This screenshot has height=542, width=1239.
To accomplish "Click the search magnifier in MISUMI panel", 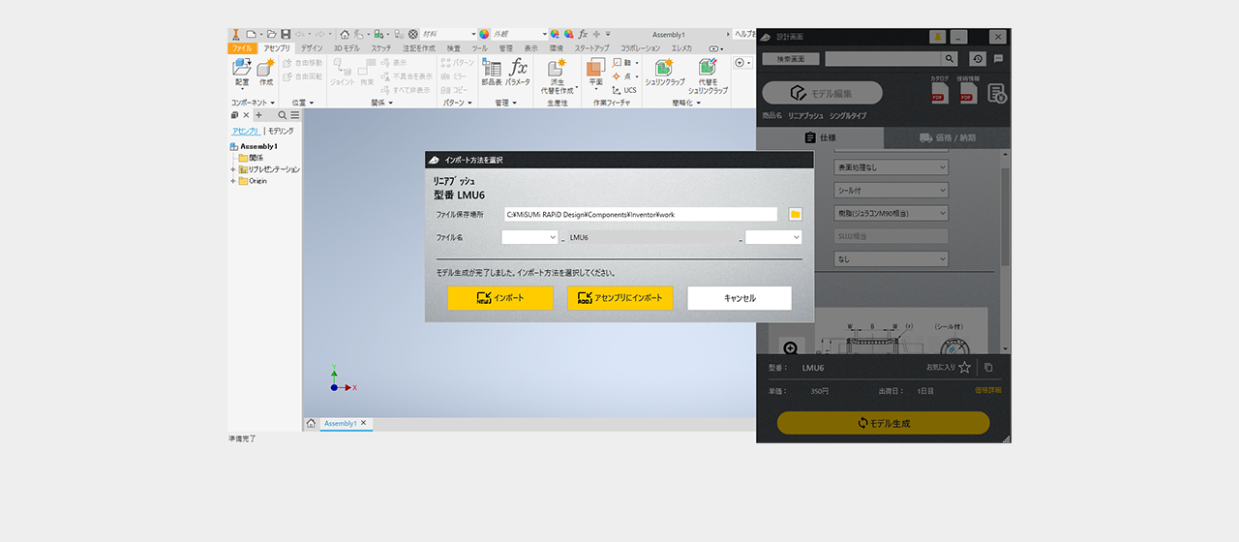I will pos(950,59).
